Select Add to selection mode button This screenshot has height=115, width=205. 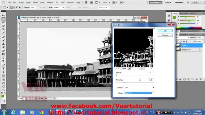[14, 7]
